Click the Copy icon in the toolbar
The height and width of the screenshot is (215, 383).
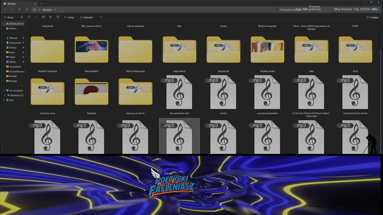[29, 17]
